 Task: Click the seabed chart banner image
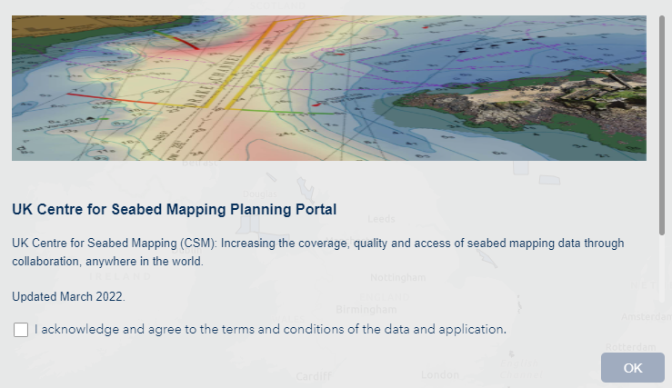point(328,88)
